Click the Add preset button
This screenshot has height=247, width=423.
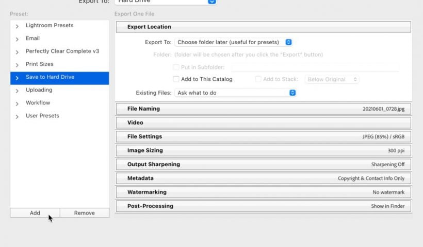tap(35, 213)
